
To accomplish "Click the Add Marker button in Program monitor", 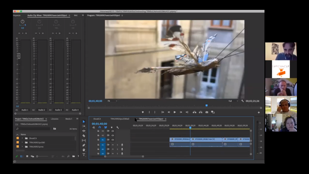I will (143, 112).
